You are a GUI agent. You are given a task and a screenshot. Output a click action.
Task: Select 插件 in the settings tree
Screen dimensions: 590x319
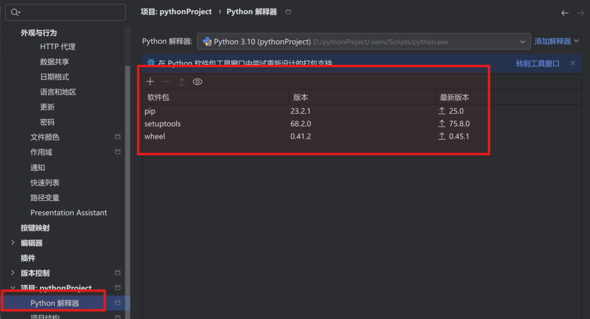pos(28,258)
